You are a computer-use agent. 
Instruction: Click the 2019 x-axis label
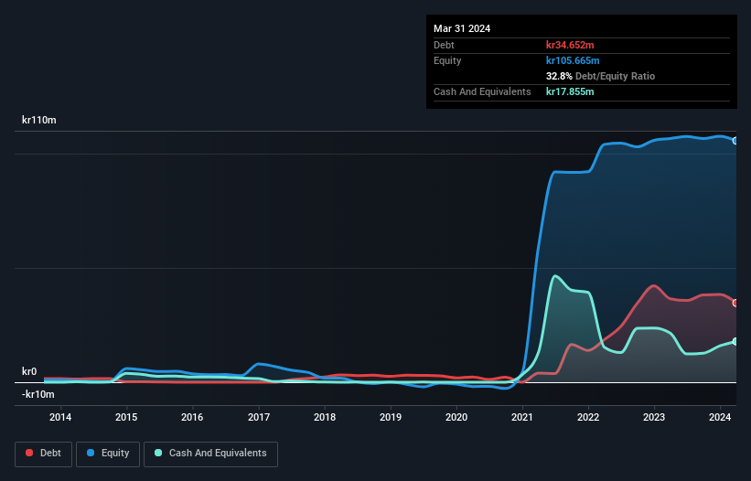coord(391,417)
